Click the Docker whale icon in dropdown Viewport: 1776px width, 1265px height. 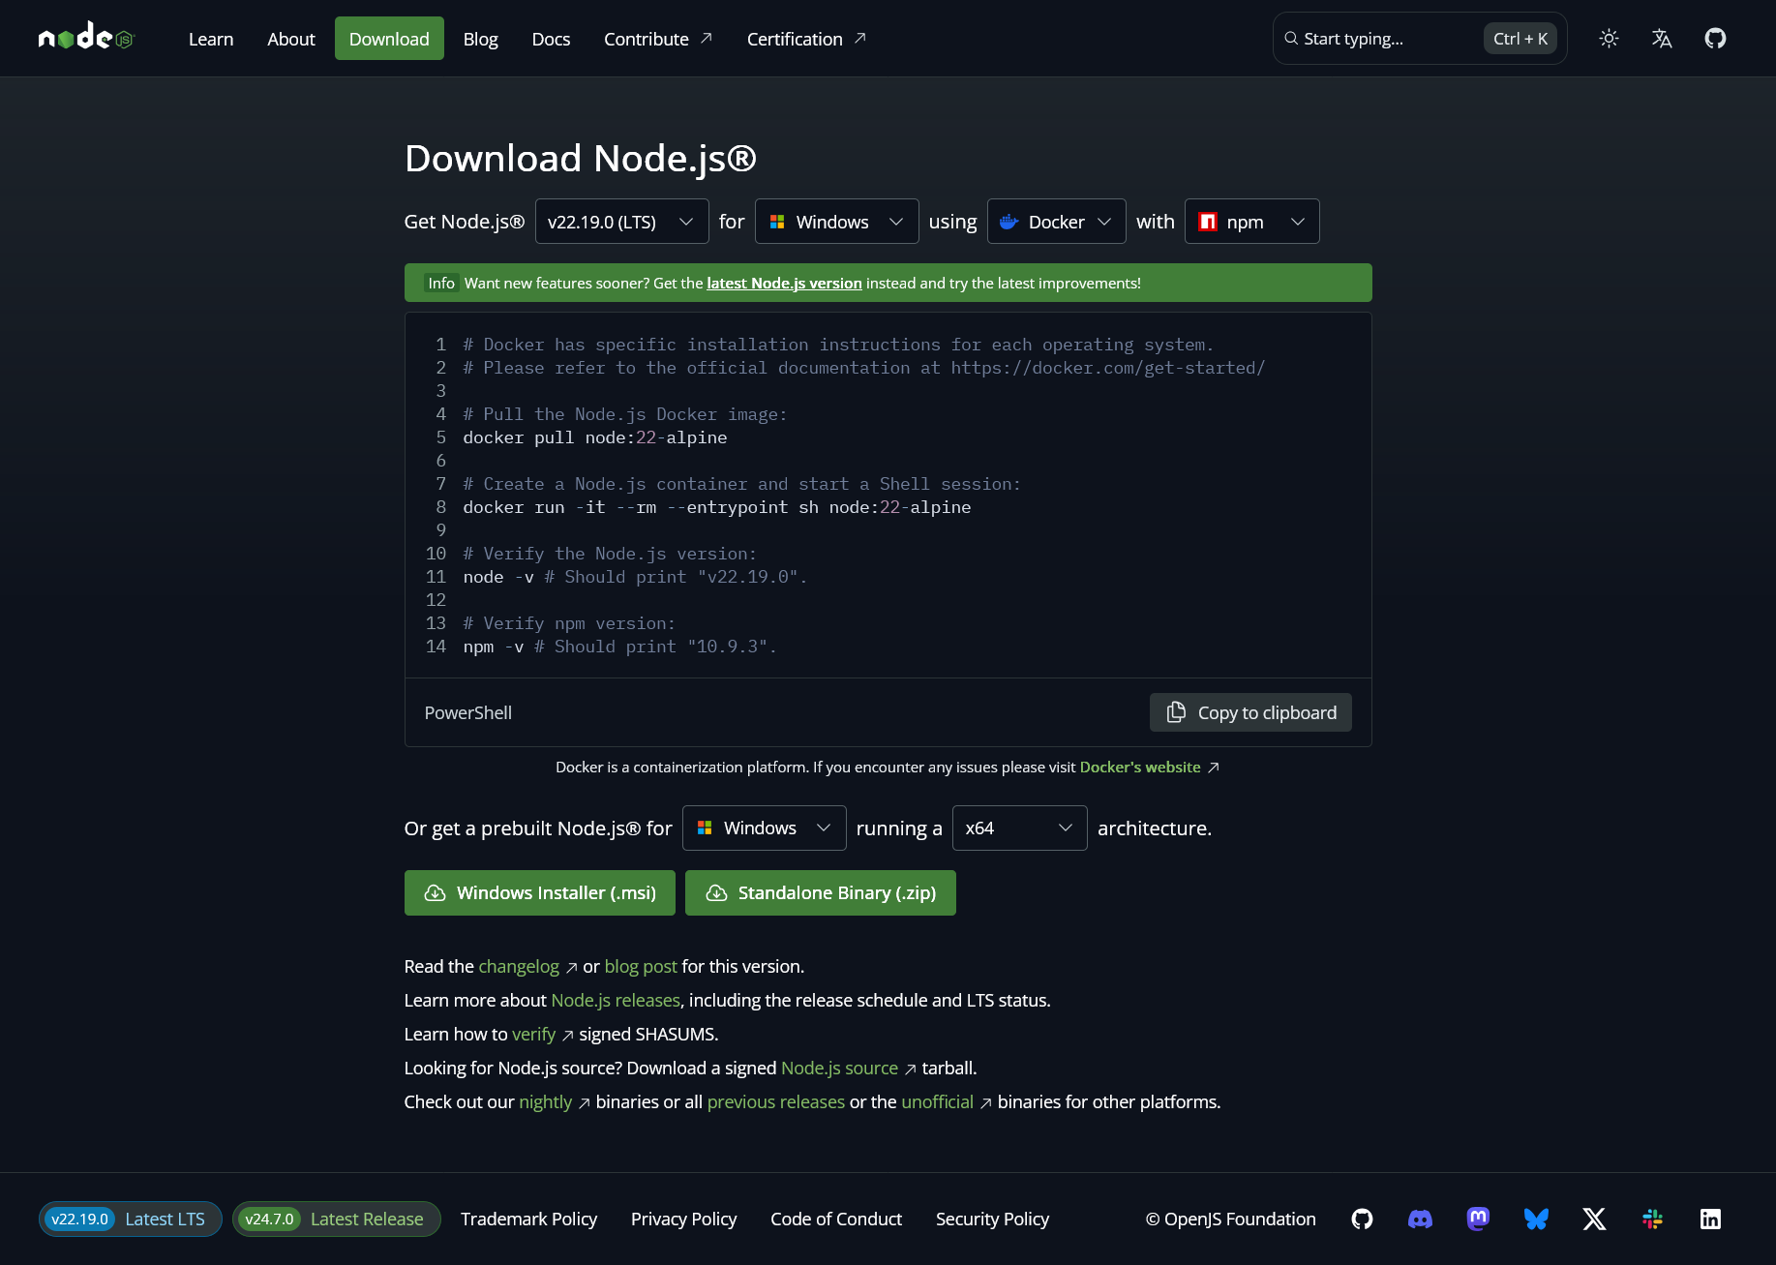point(1008,222)
